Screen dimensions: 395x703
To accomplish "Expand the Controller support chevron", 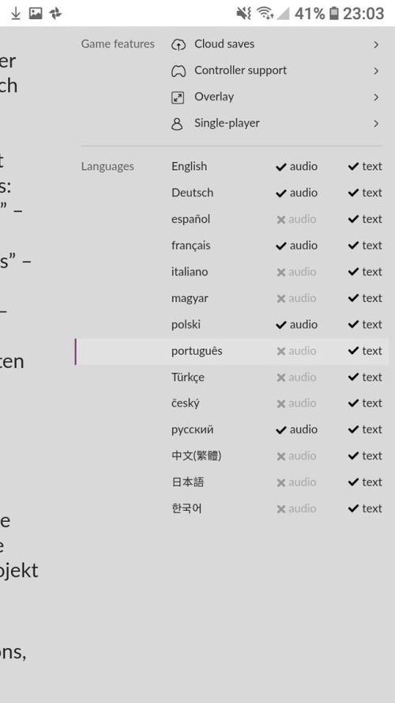I will 376,71.
